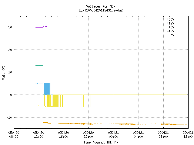This screenshot has height=145, width=194.
Task: Click the '+5V' legend label
Action: (x=172, y=27)
